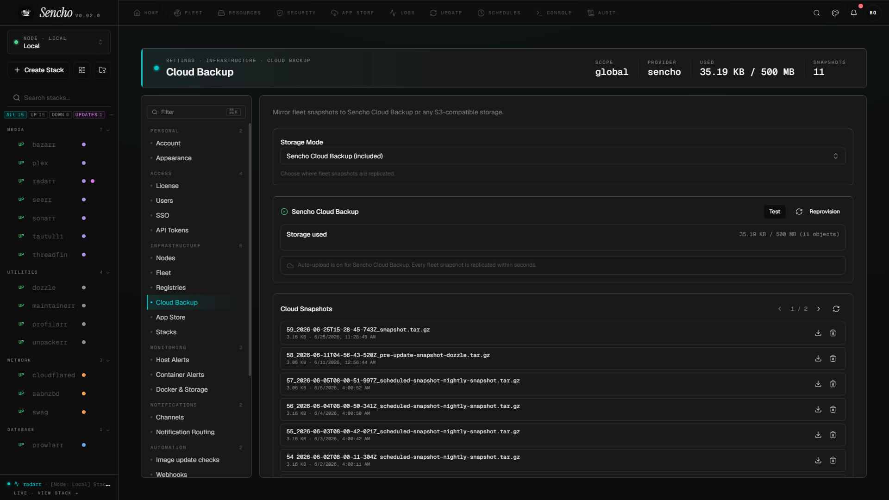The image size is (889, 500).
Task: Open the Storage Mode dropdown
Action: [x=563, y=156]
